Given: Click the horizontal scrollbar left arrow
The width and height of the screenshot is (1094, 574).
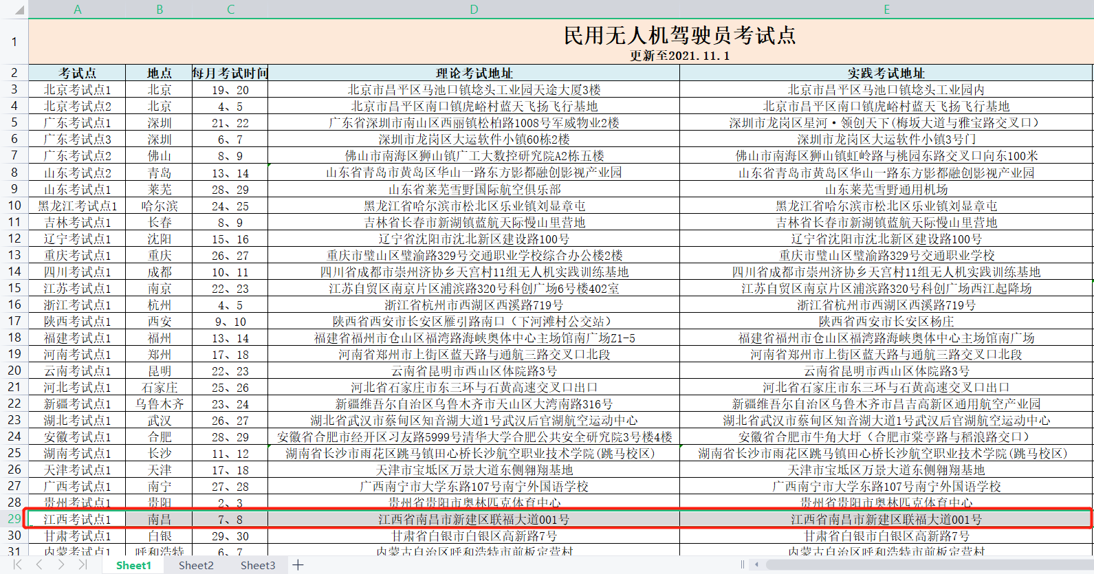Looking at the screenshot, I should tap(757, 565).
